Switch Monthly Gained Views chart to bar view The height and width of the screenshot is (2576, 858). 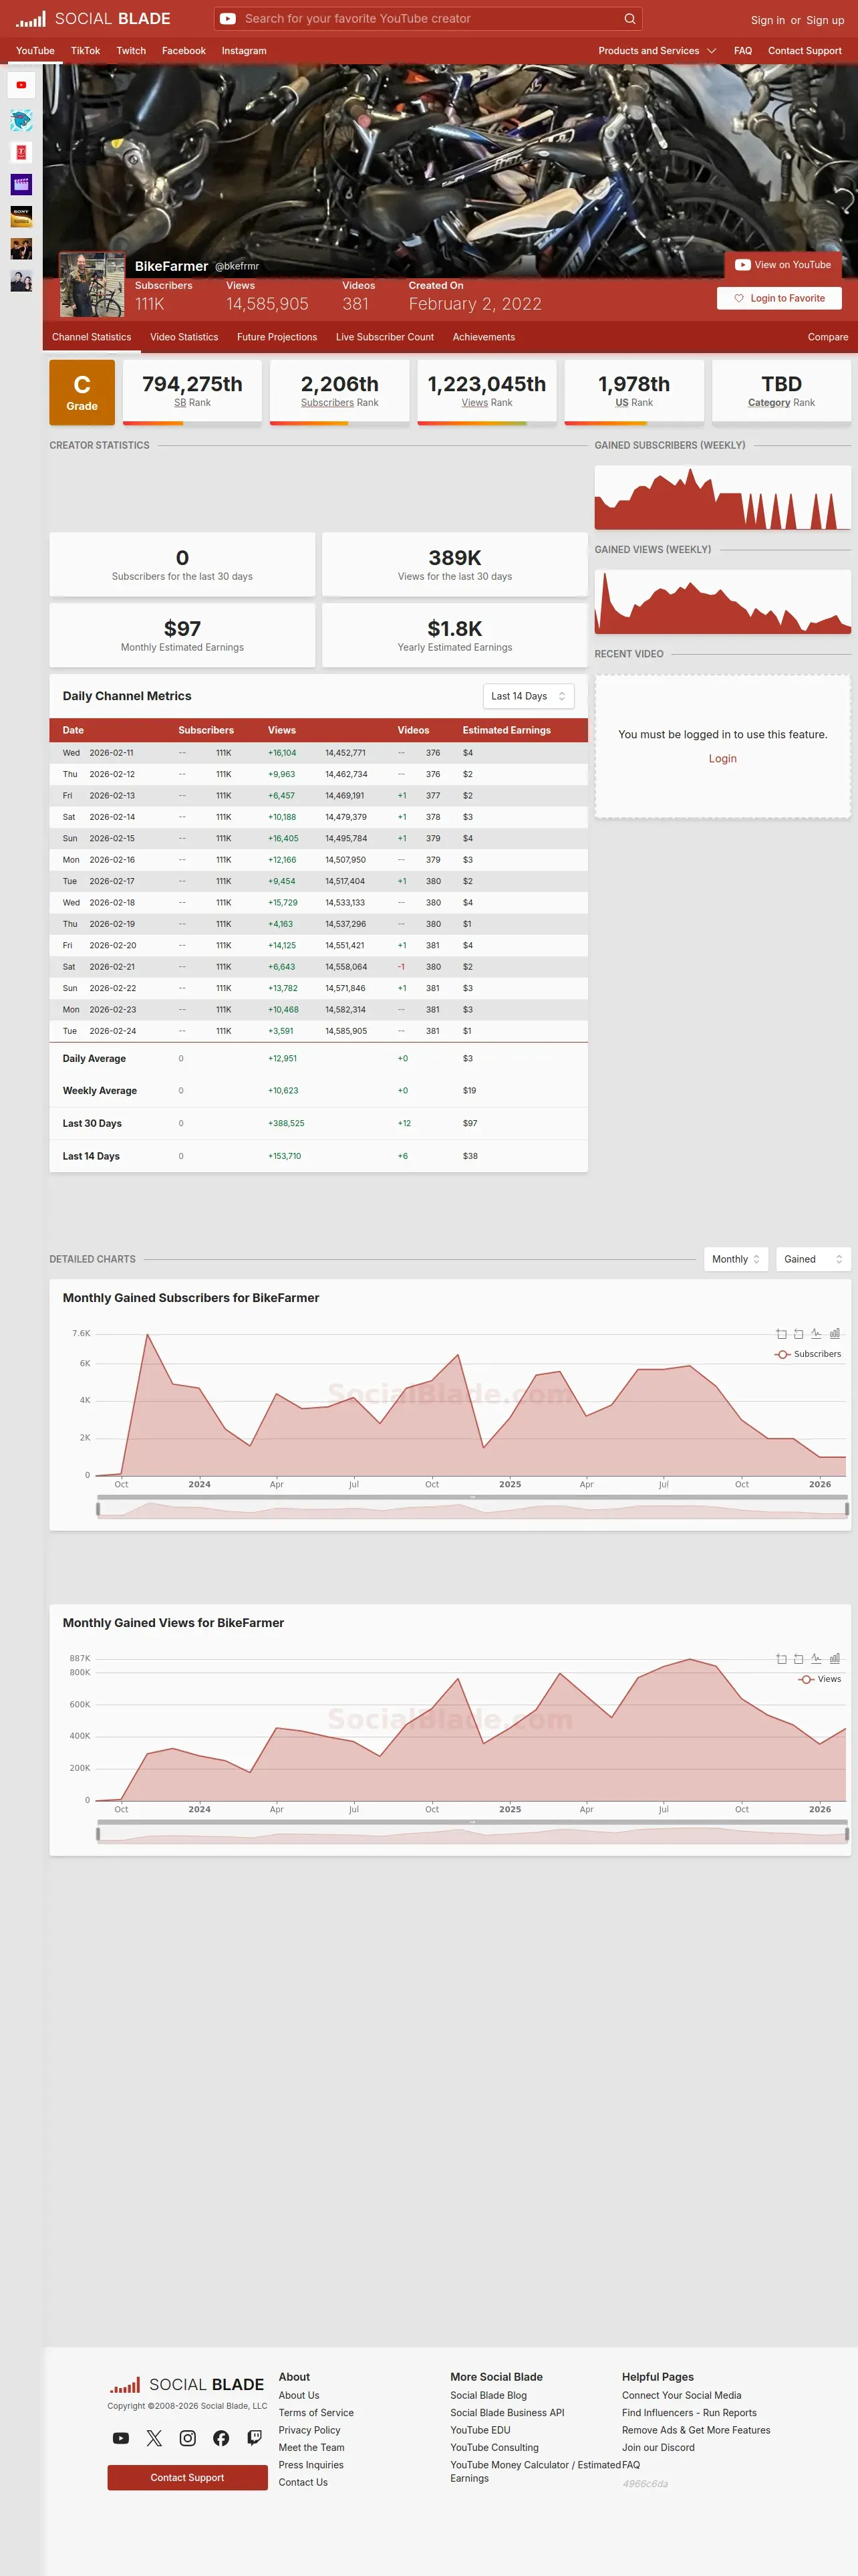coord(834,1659)
